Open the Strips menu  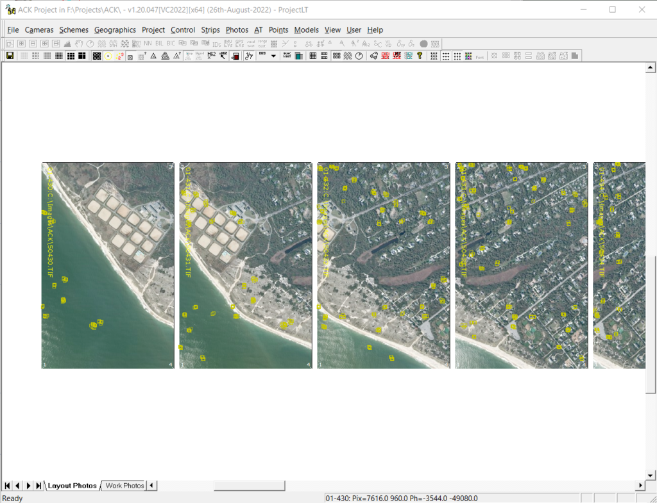click(210, 29)
